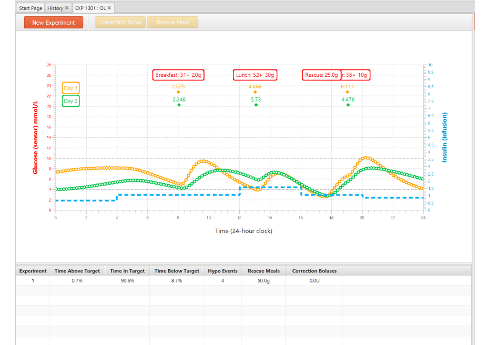488x345 pixels.
Task: Click green bolus dot under 2.248
Action: coord(179,105)
